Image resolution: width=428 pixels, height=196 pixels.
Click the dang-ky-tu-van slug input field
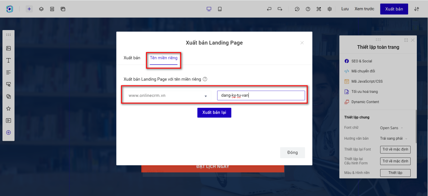261,95
